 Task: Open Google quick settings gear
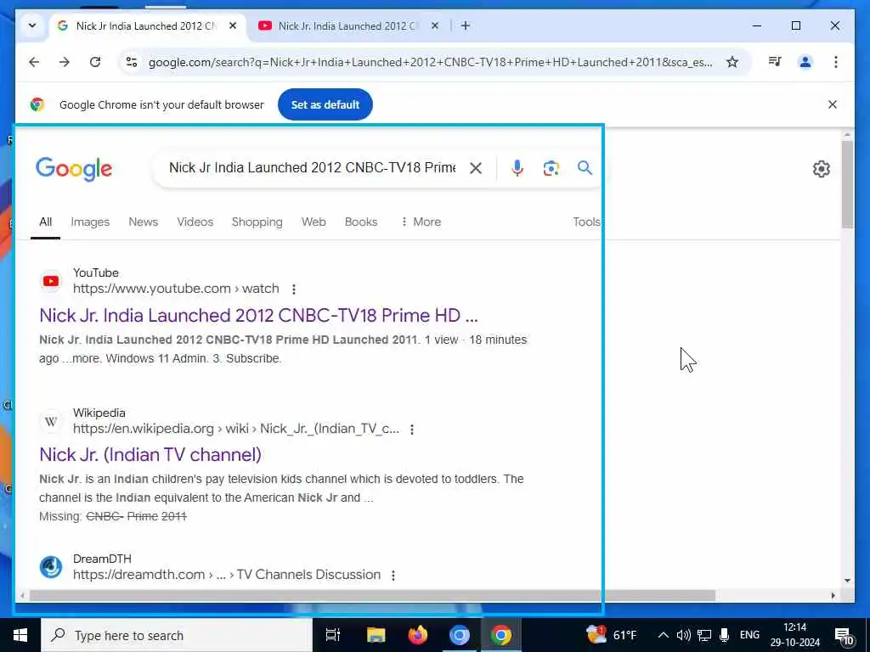pos(822,169)
